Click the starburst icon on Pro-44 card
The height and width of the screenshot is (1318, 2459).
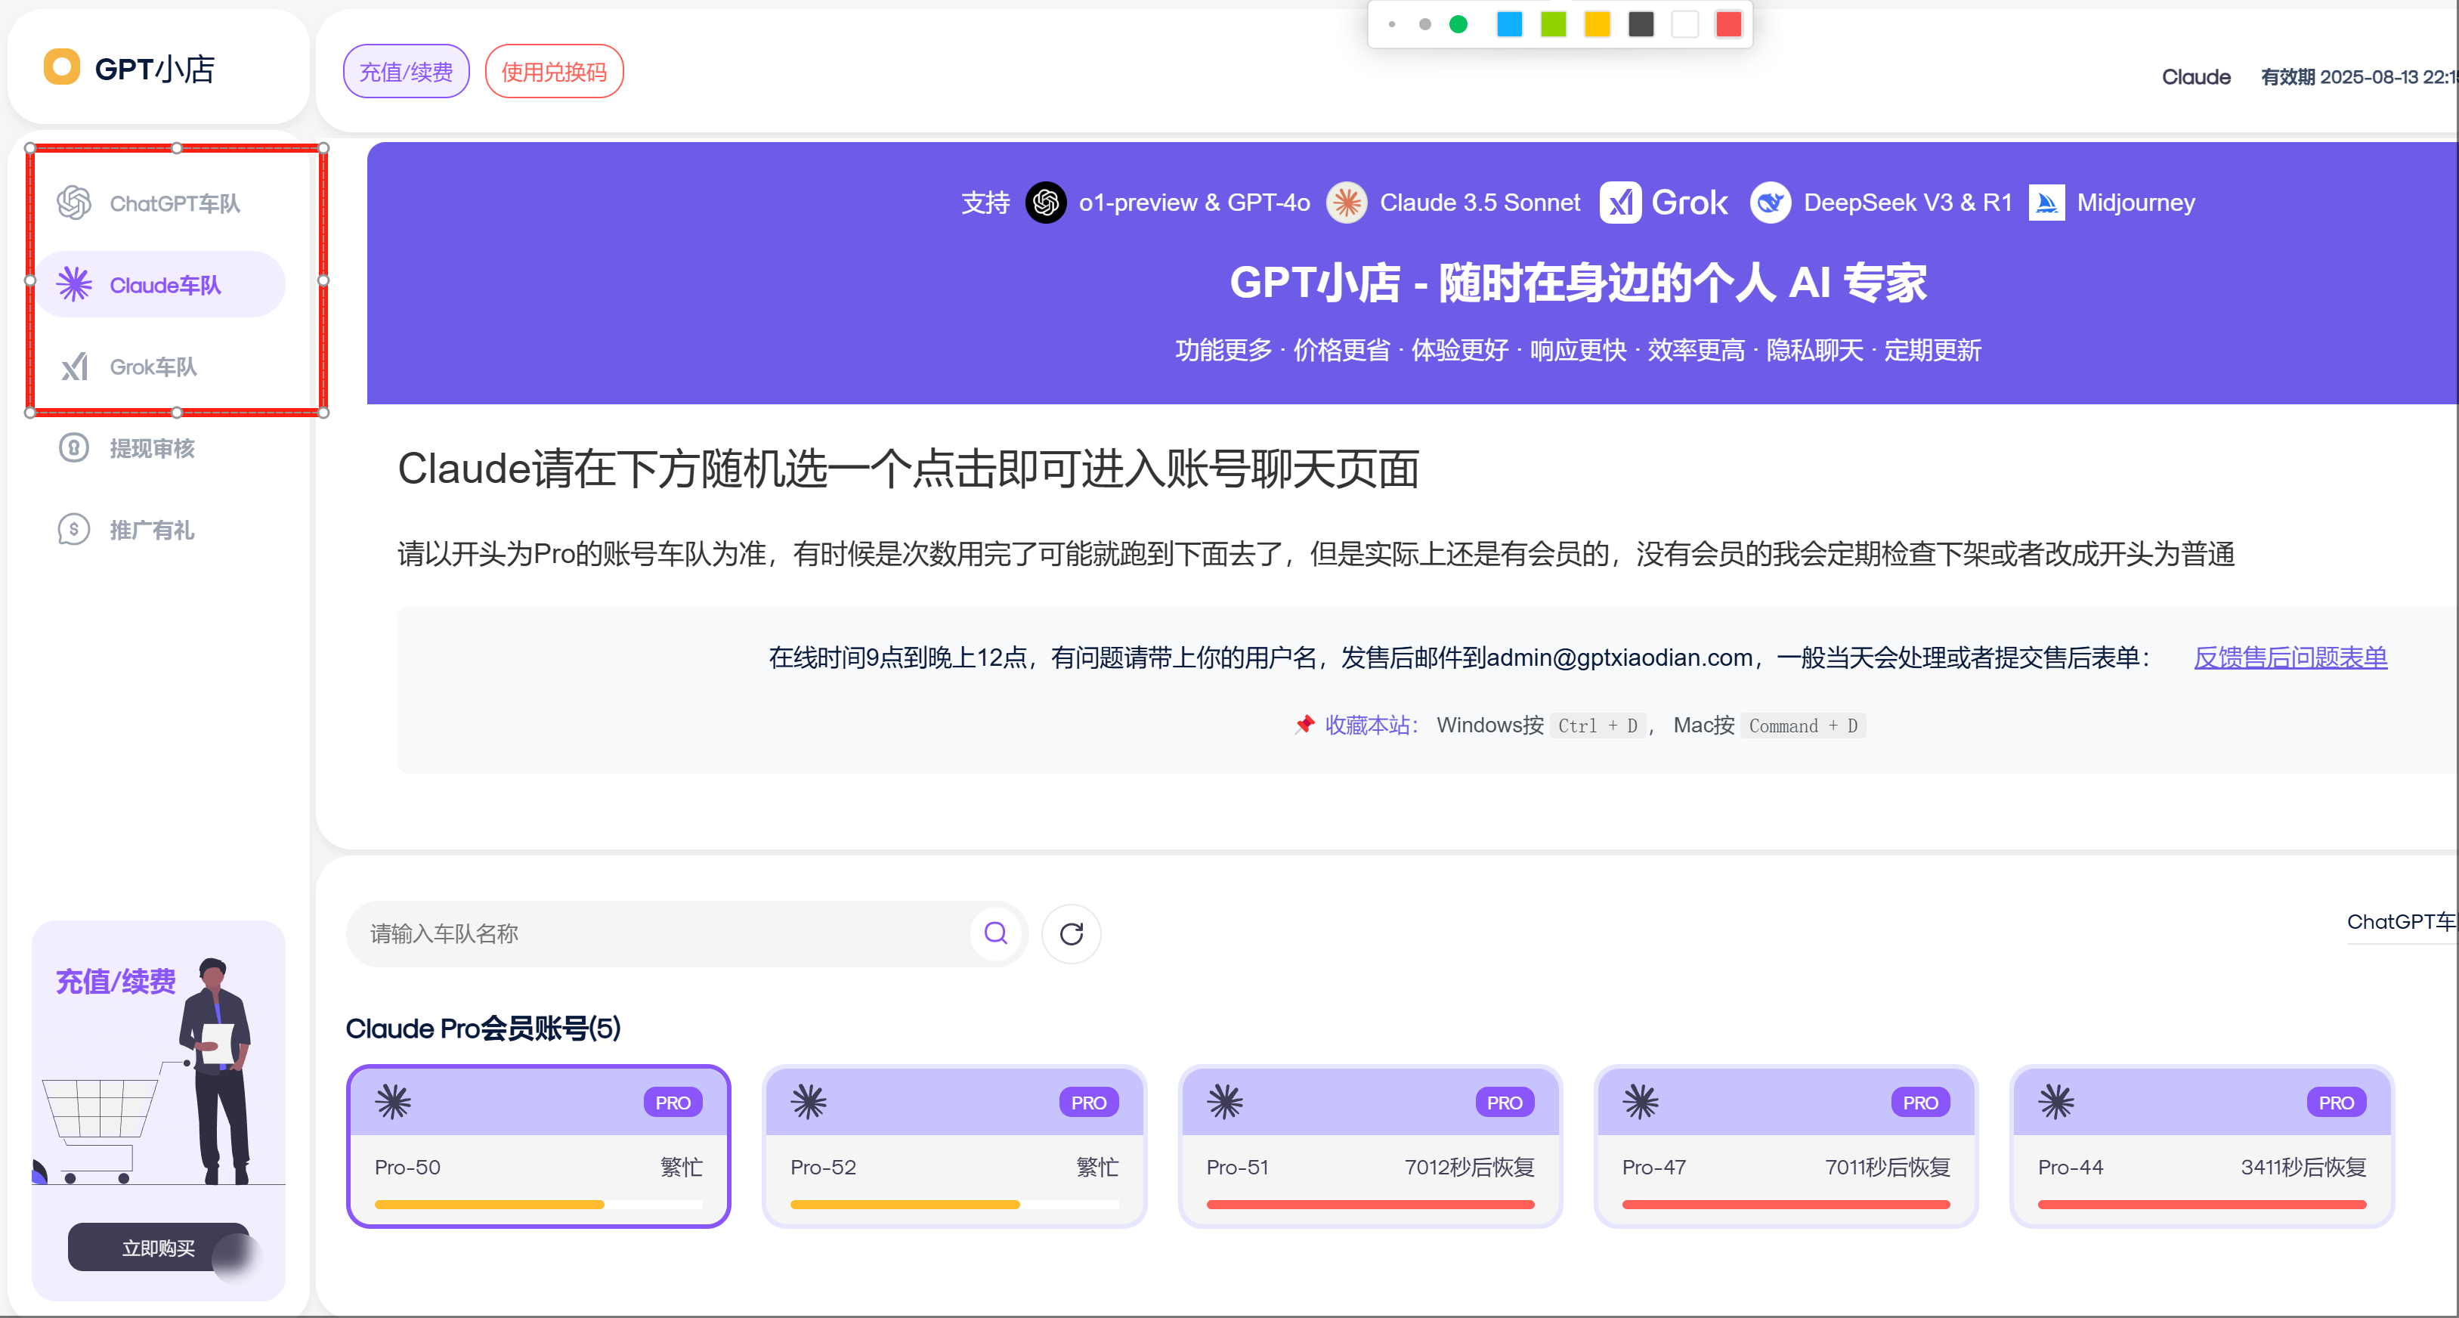pos(2056,1103)
